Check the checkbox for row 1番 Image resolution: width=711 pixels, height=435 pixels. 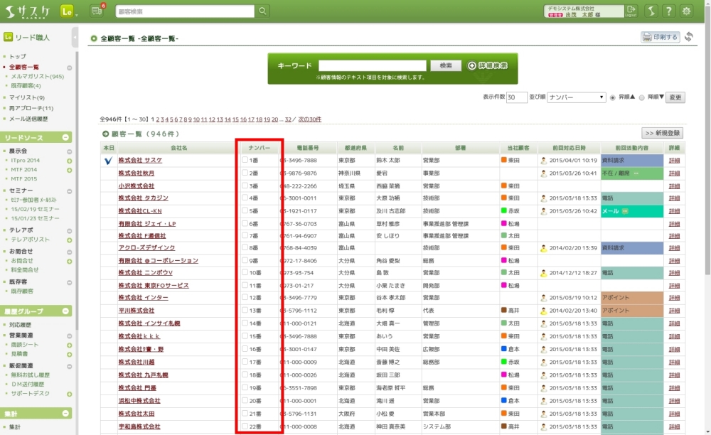(x=245, y=161)
